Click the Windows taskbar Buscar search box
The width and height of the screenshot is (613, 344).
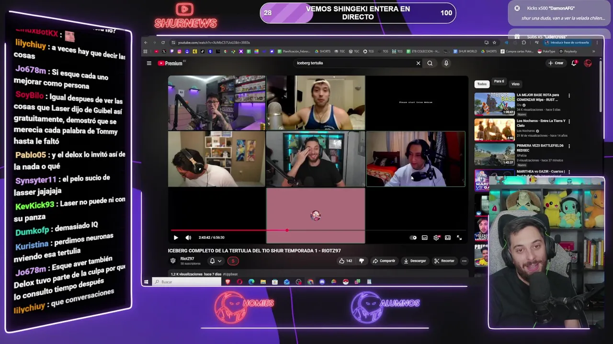coord(187,282)
